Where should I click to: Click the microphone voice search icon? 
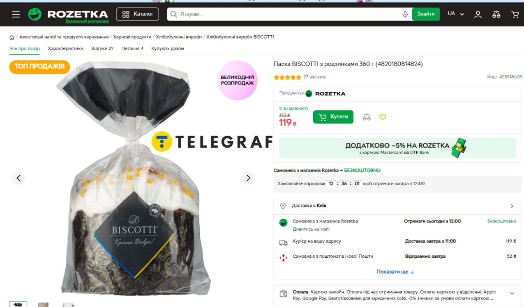pyautogui.click(x=405, y=14)
